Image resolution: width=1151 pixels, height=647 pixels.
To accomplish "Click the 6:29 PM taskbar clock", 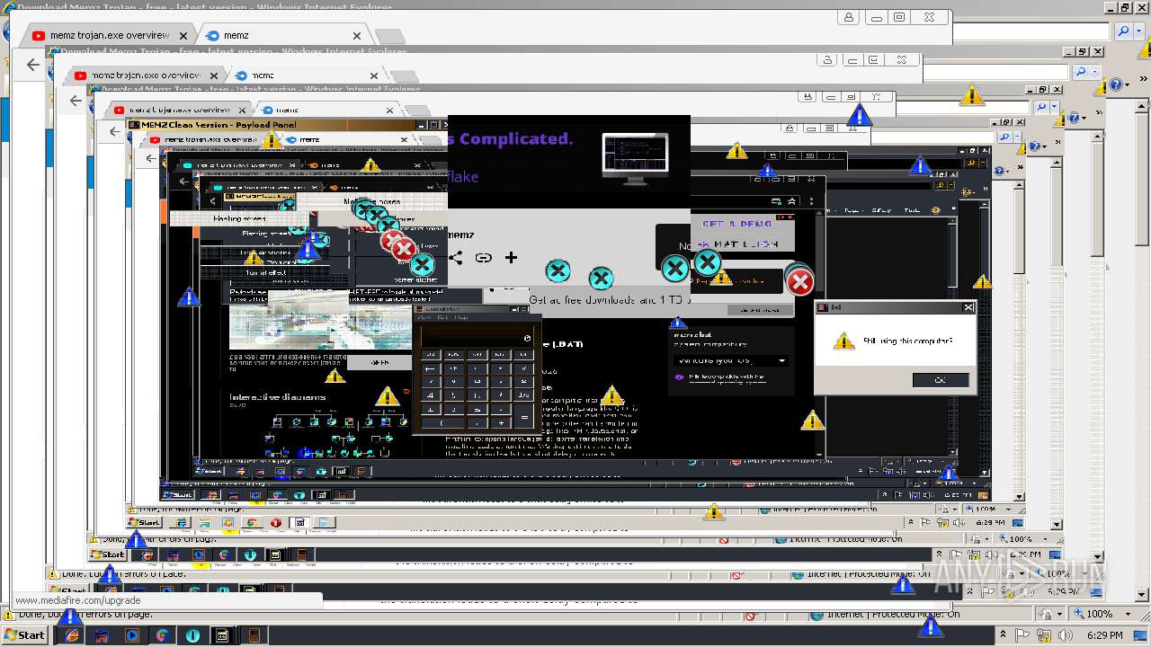I will 1104,635.
